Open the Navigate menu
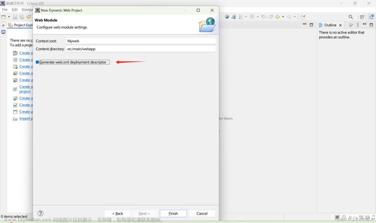Screen dimensions: 376x223 (x=27, y=10)
